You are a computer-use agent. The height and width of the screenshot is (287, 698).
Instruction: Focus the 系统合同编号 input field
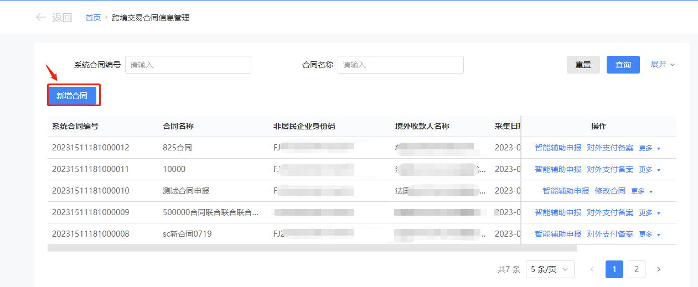pyautogui.click(x=188, y=65)
